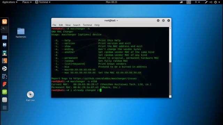Open the Terminal menu in terminal window
Image resolution: width=223 pixels, height=125 pixels.
click(87, 25)
